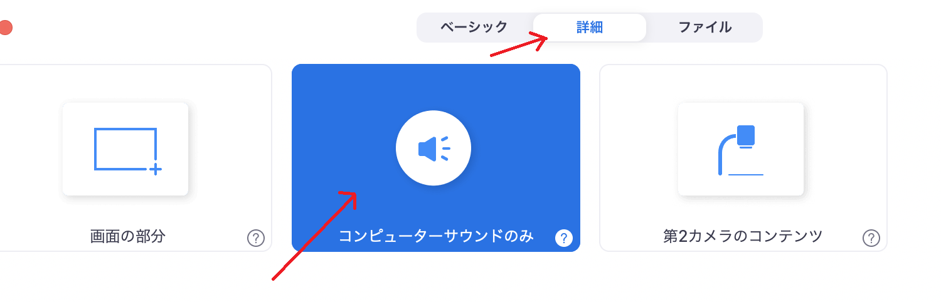Switch to the ベーシック tab
This screenshot has width=941, height=302.
(474, 28)
